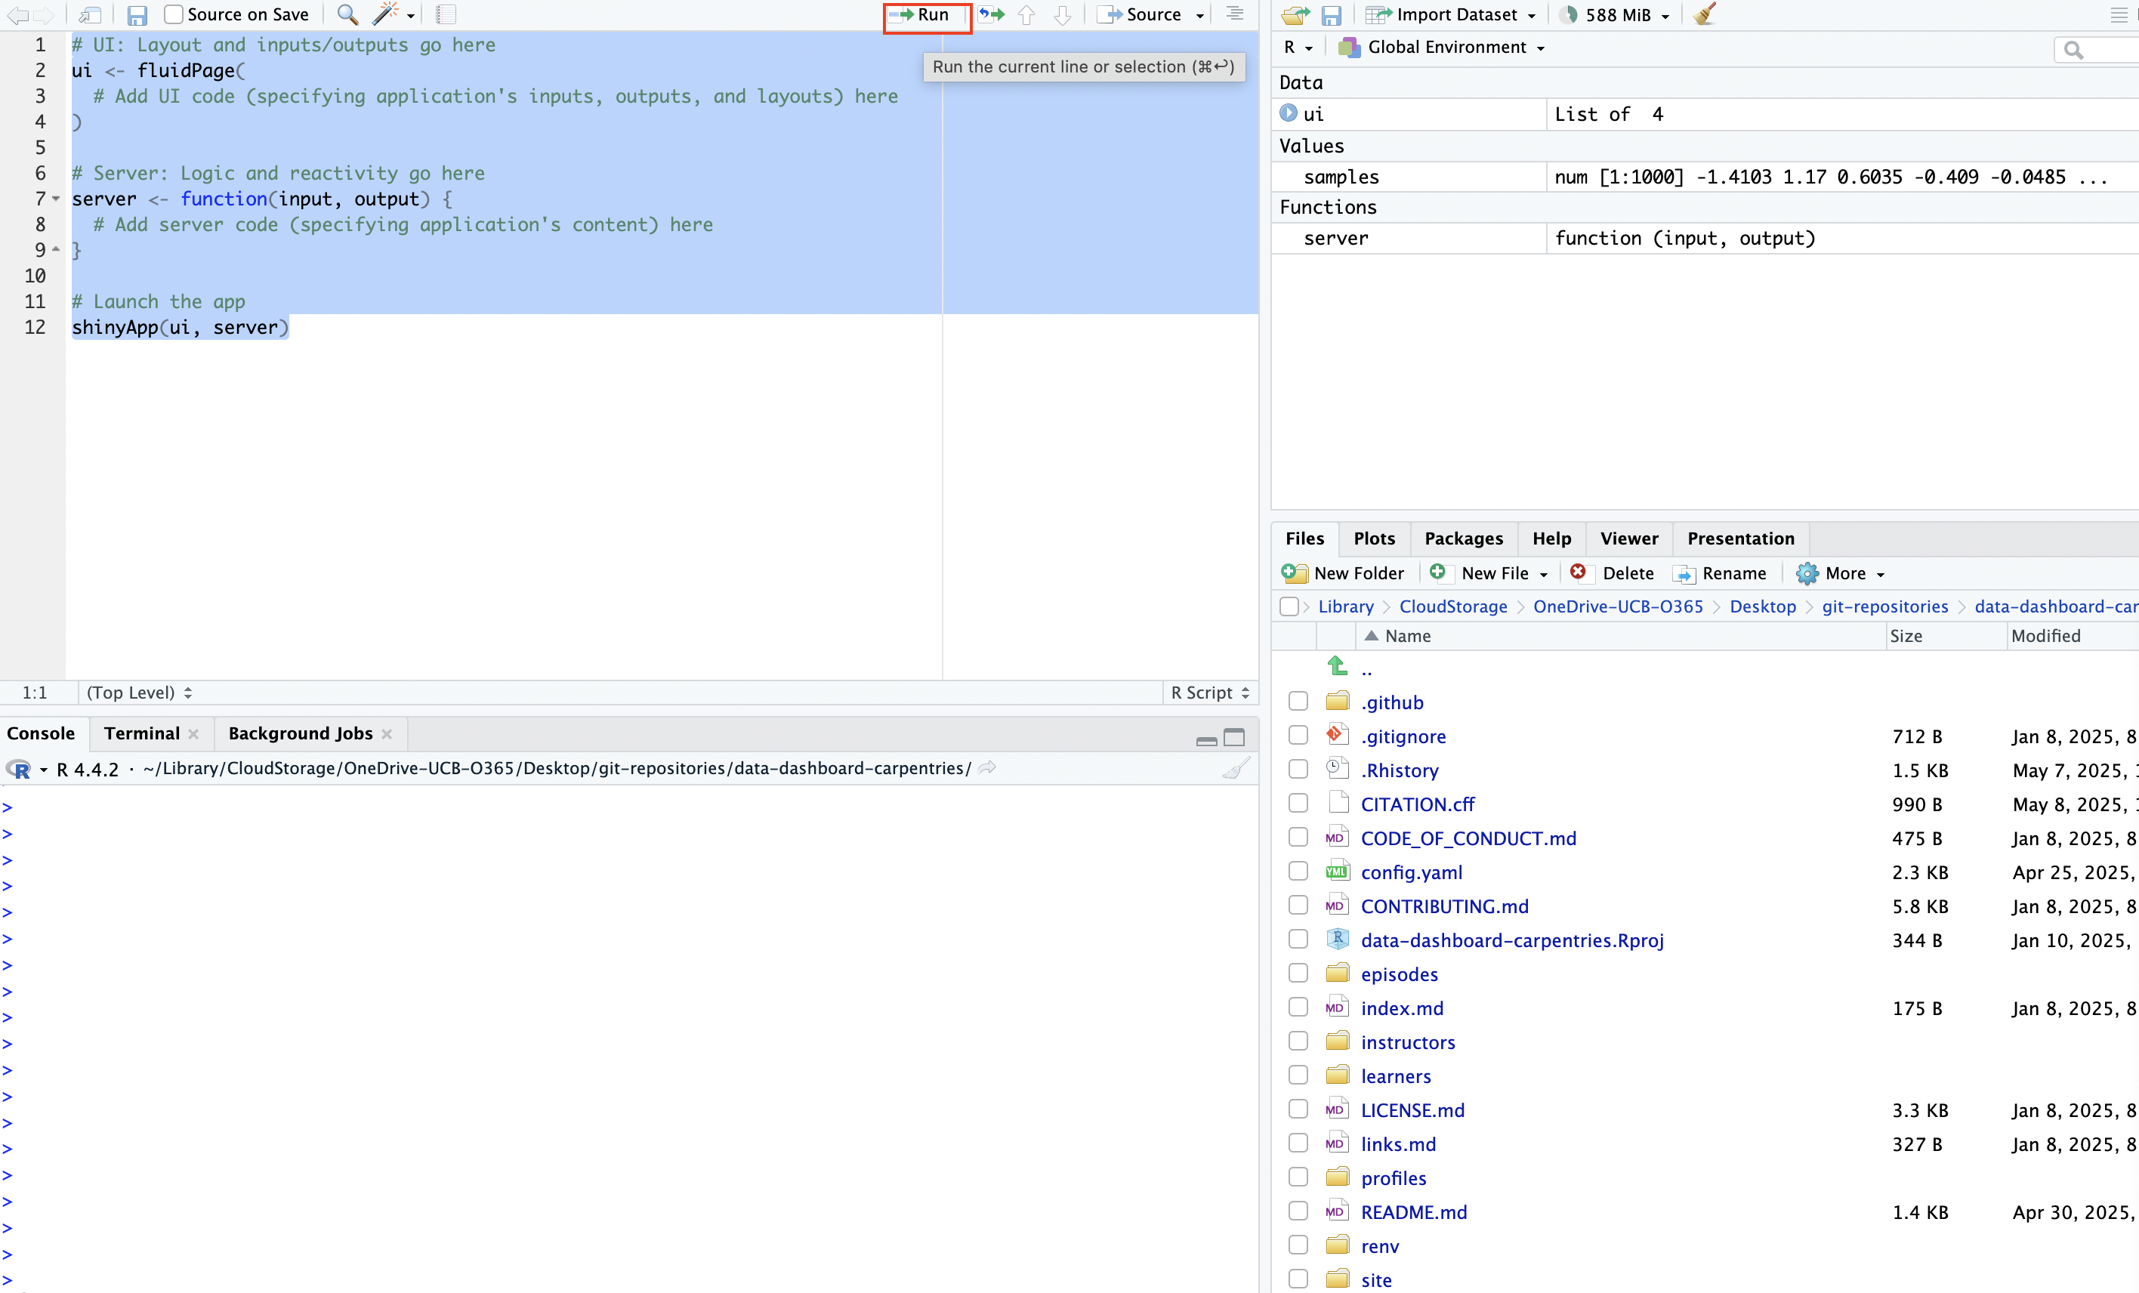Open the data-dashboard-carpentries.Rproj file
The width and height of the screenshot is (2139, 1293).
[x=1512, y=940]
